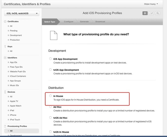Image resolution: width=167 pixels, height=137 pixels.
Task: Open the iPhone devices list
Action: 13,115
